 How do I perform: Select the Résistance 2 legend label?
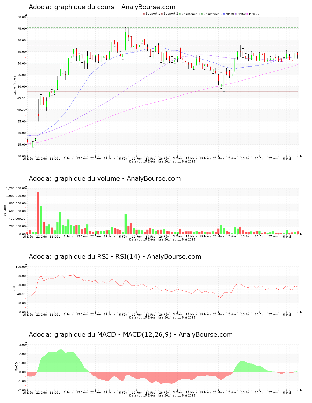tap(213, 14)
